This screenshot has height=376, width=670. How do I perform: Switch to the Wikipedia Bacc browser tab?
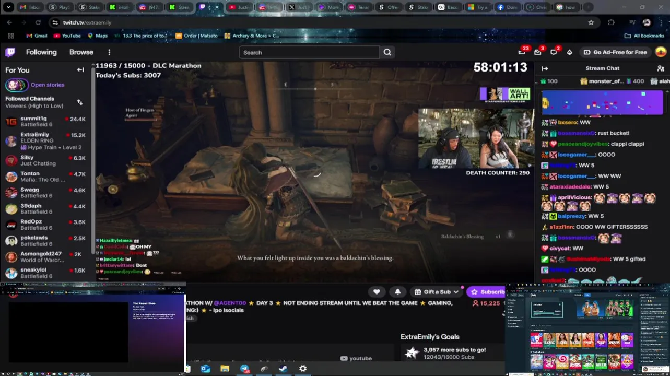(x=448, y=7)
